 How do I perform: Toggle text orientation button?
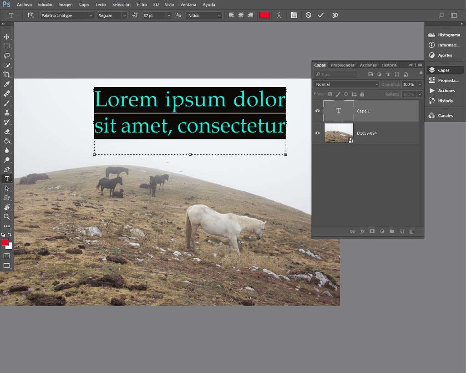tap(30, 15)
